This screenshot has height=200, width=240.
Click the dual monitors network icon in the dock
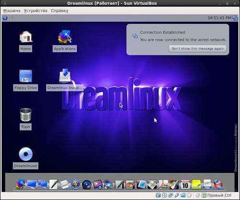point(43,185)
